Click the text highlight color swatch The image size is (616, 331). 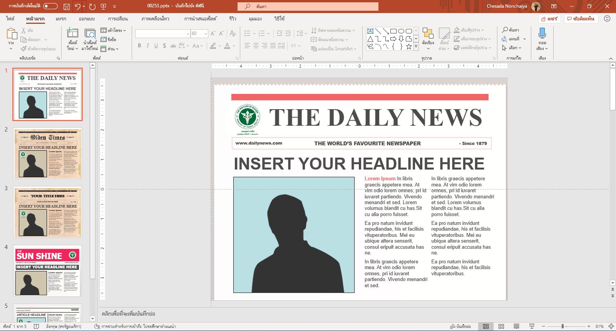[x=213, y=46]
